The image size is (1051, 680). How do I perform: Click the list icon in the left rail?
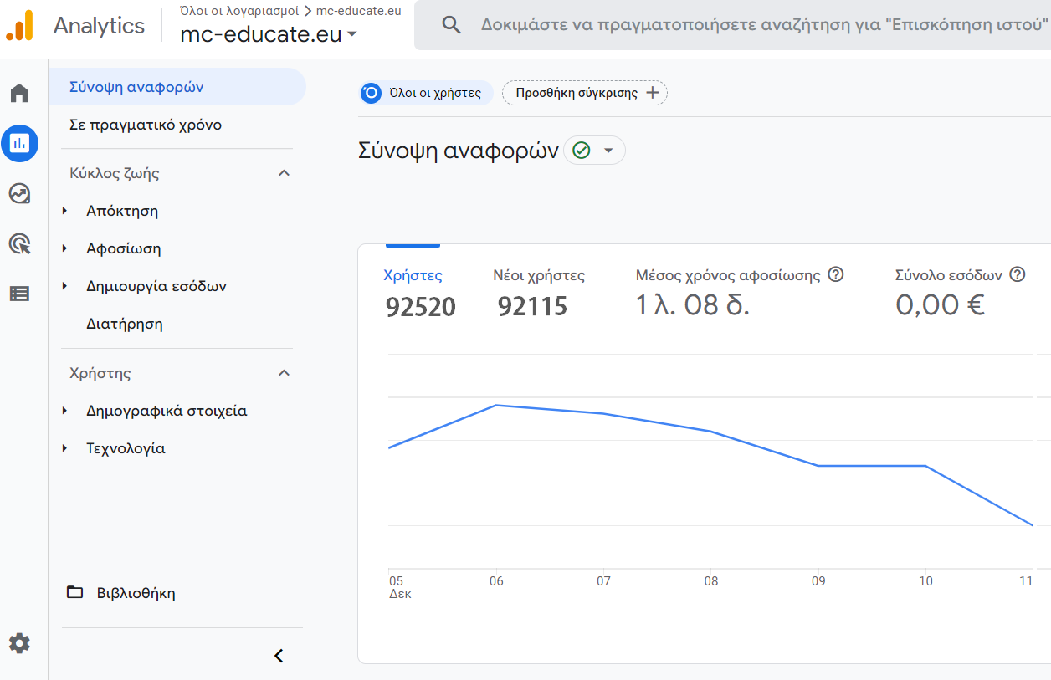pos(19,294)
